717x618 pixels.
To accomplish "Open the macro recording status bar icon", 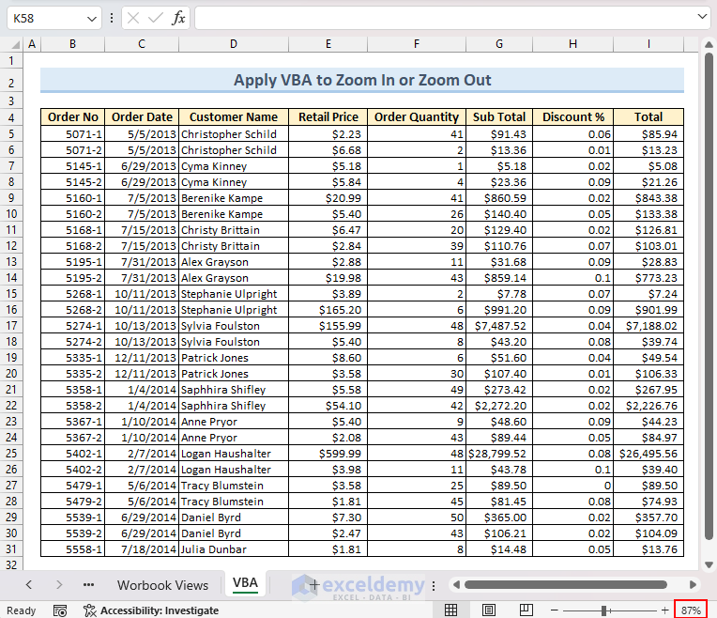I will pos(60,610).
